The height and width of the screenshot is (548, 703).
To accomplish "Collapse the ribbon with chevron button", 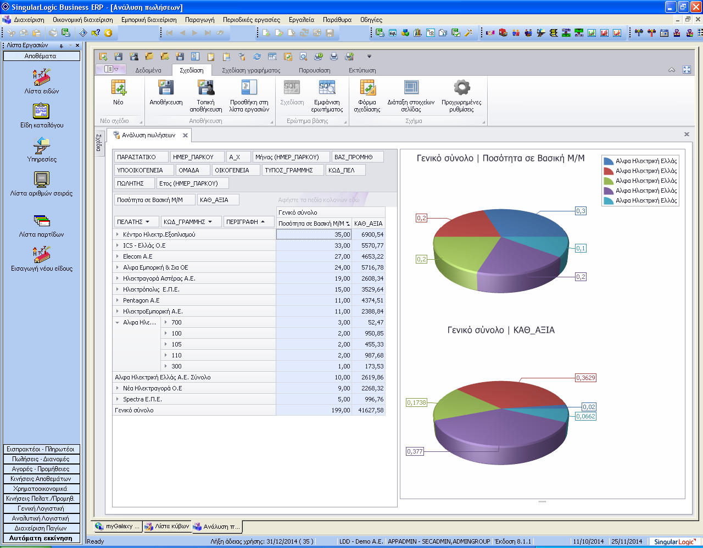I will (672, 70).
